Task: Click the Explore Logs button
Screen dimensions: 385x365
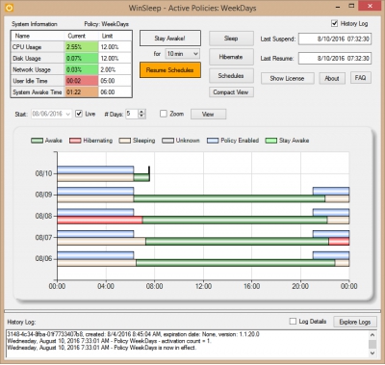Action: 355,322
